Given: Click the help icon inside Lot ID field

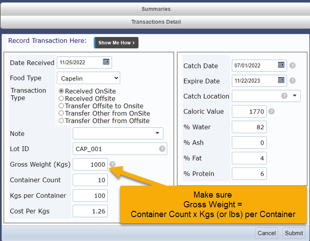Looking at the screenshot, I should [162, 149].
